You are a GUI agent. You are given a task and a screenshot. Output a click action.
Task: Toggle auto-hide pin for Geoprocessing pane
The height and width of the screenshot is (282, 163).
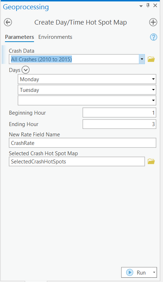(148, 6)
